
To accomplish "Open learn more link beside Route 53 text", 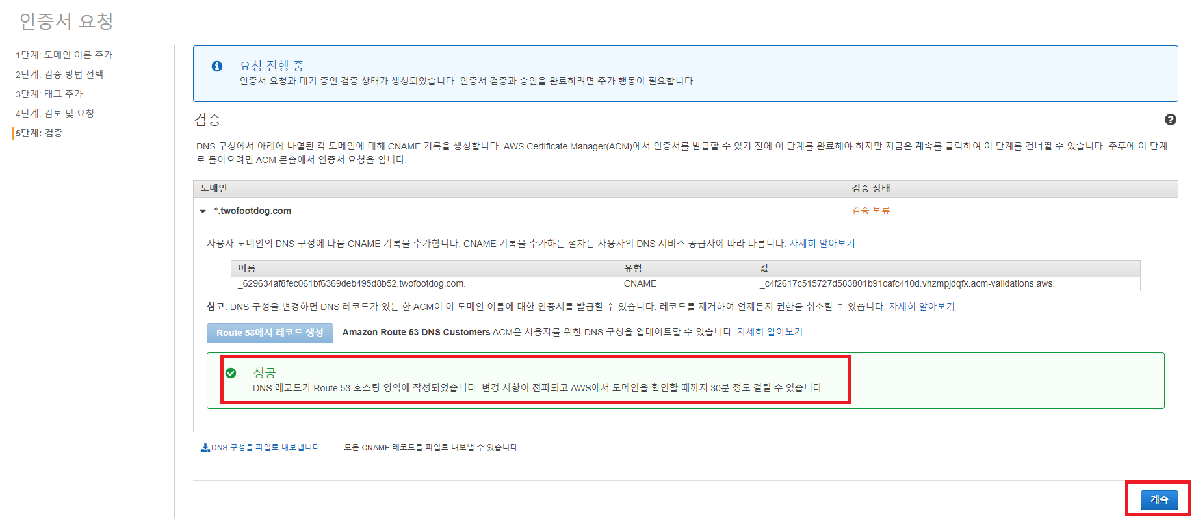I will 770,332.
